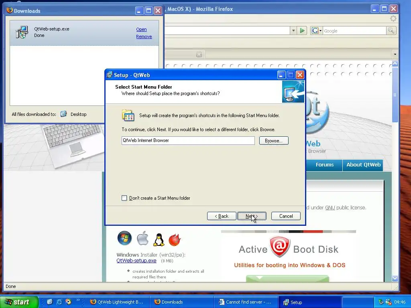The height and width of the screenshot is (308, 411).
Task: Open the Windows Start menu
Action: [19, 302]
